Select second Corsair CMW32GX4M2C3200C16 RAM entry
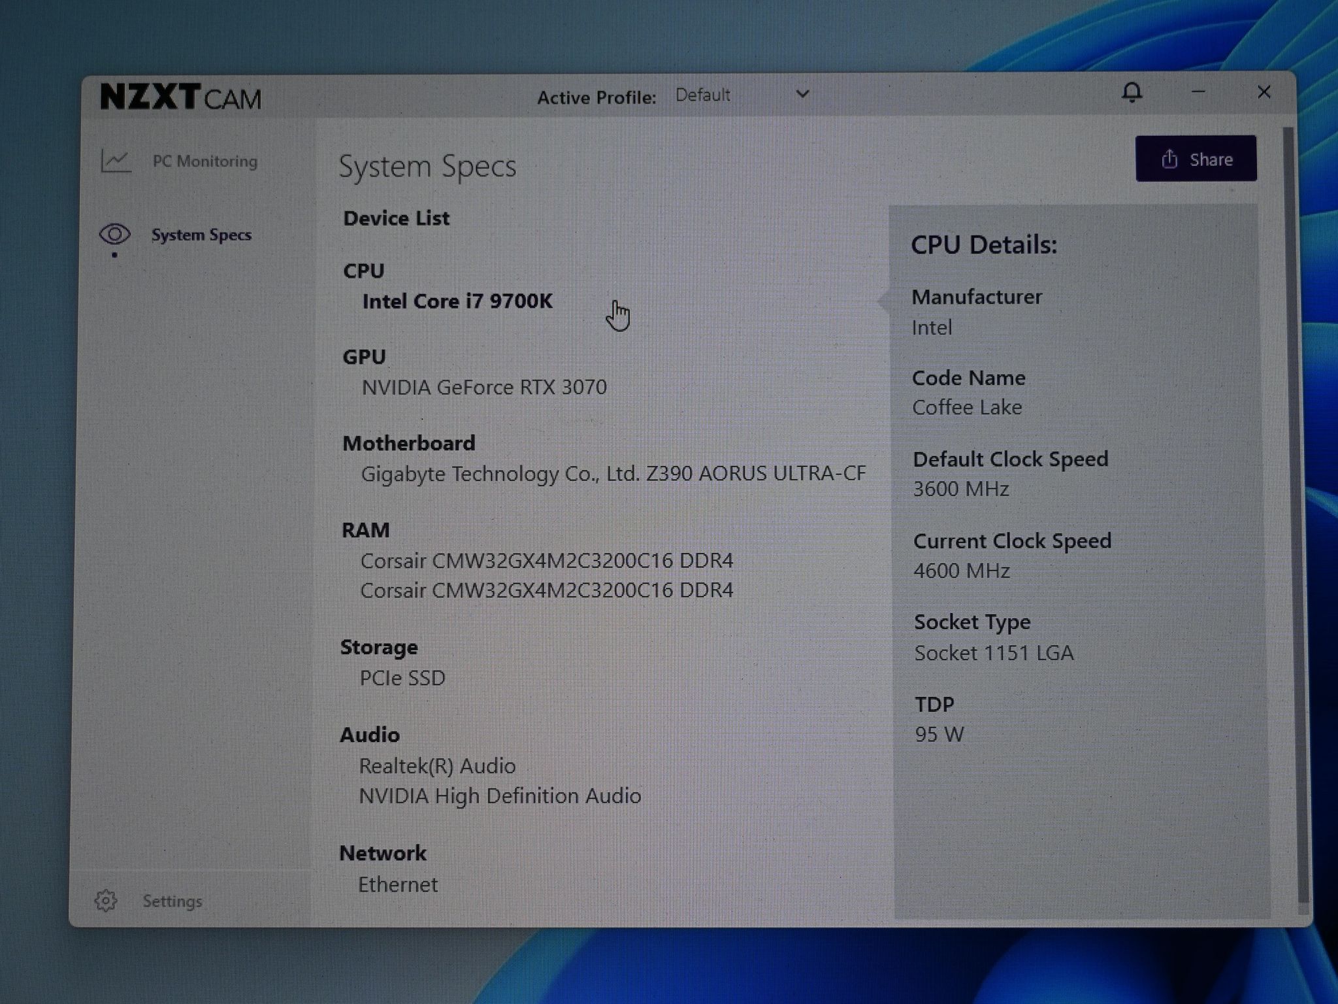Screen dimensions: 1338x1004 pyautogui.click(x=547, y=590)
